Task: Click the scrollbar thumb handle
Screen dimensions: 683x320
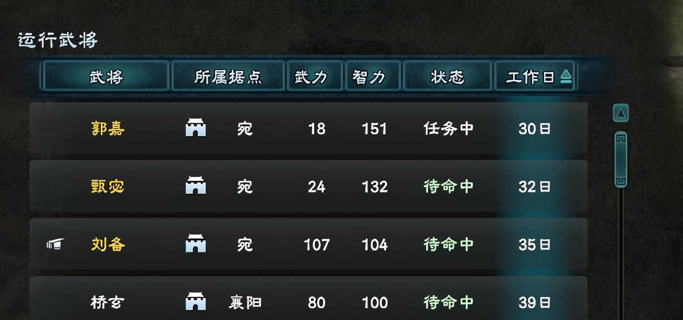Action: click(620, 159)
